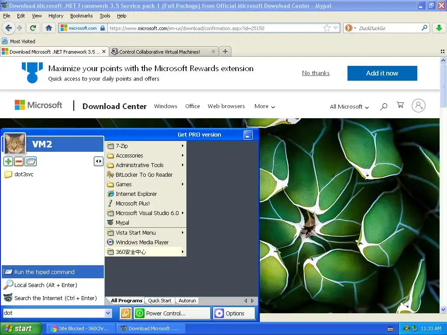
Task: Open the downloads green arrow icon
Action: tap(439, 28)
